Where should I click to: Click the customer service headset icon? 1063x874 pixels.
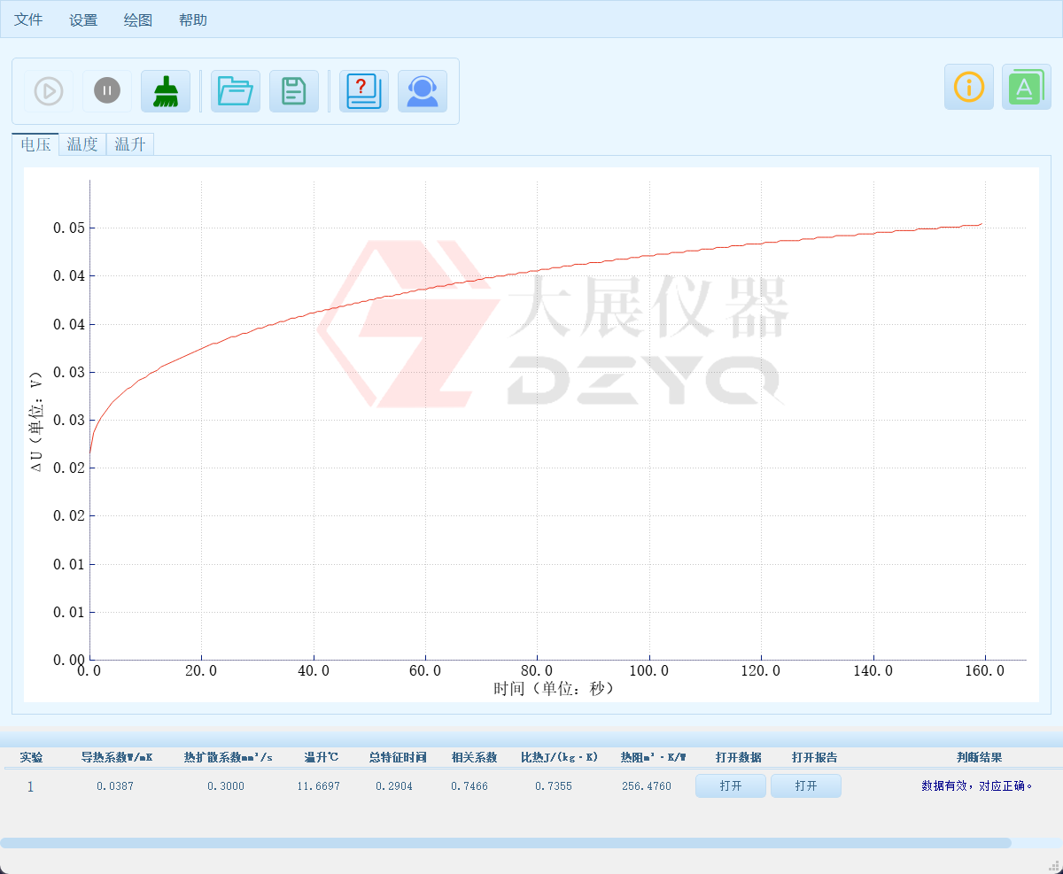423,90
